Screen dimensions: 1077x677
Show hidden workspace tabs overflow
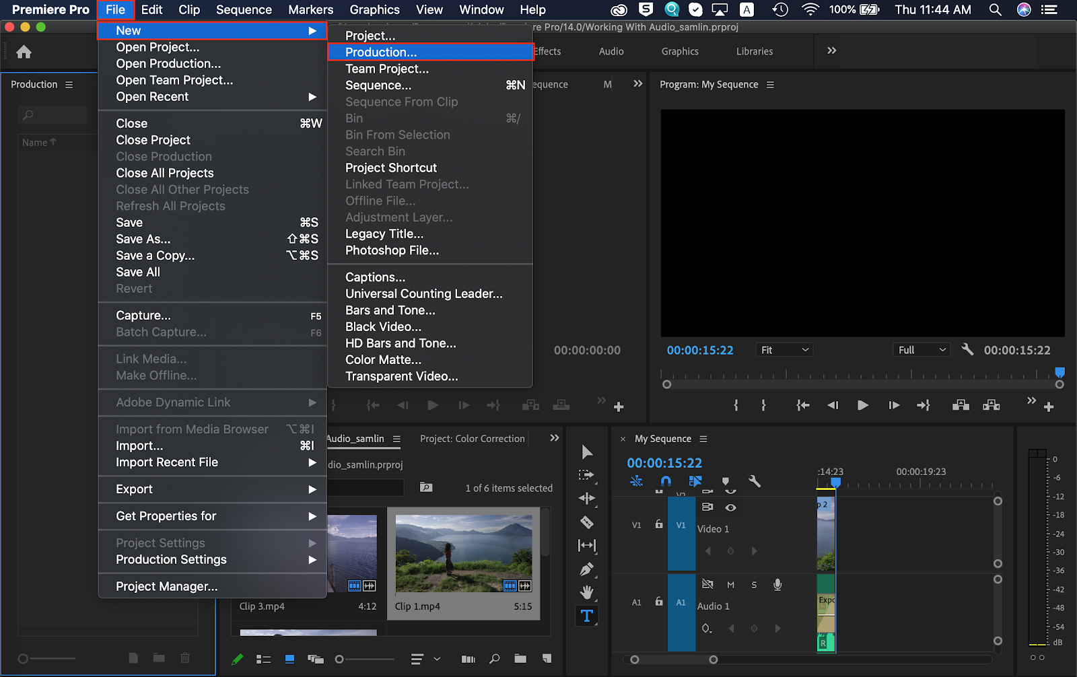[x=832, y=50]
